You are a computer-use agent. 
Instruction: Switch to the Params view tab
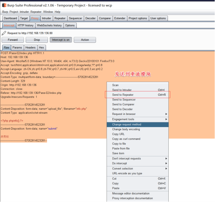coord(17,48)
